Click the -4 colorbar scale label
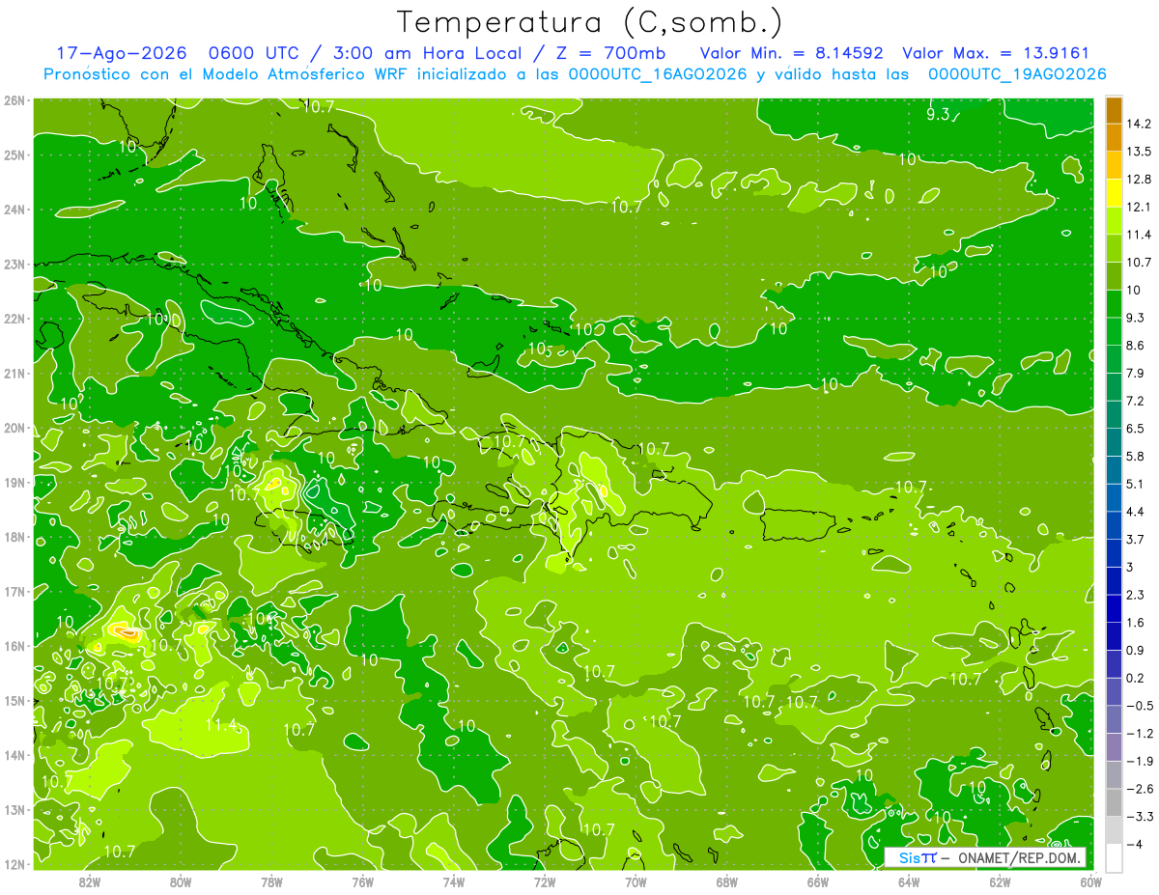1159x895 pixels. [1135, 844]
